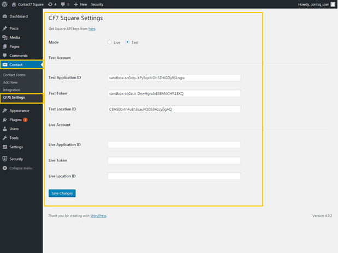Click the user avatar in admin bar

coord(333,4)
